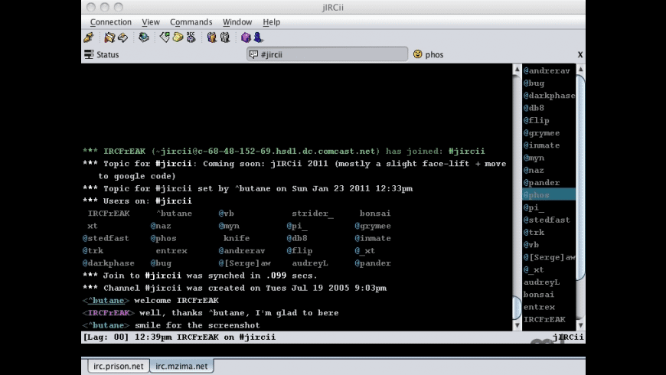
Task: Switch to irc.mzima.net server tab
Action: pos(181,366)
